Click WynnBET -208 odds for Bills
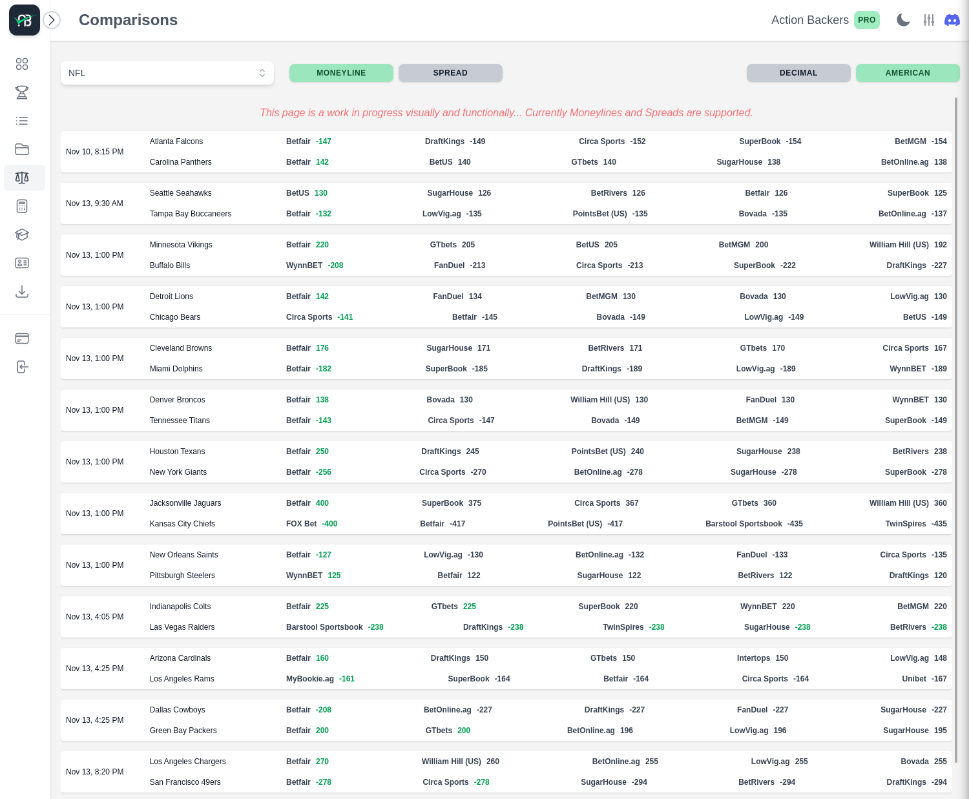Image resolution: width=969 pixels, height=799 pixels. 315,265
